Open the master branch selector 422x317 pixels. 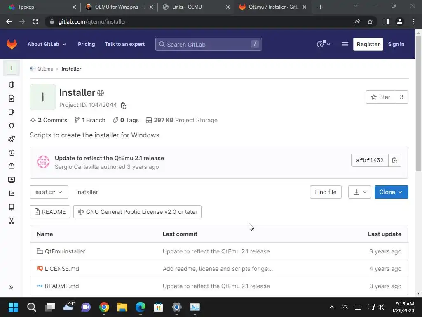point(49,192)
